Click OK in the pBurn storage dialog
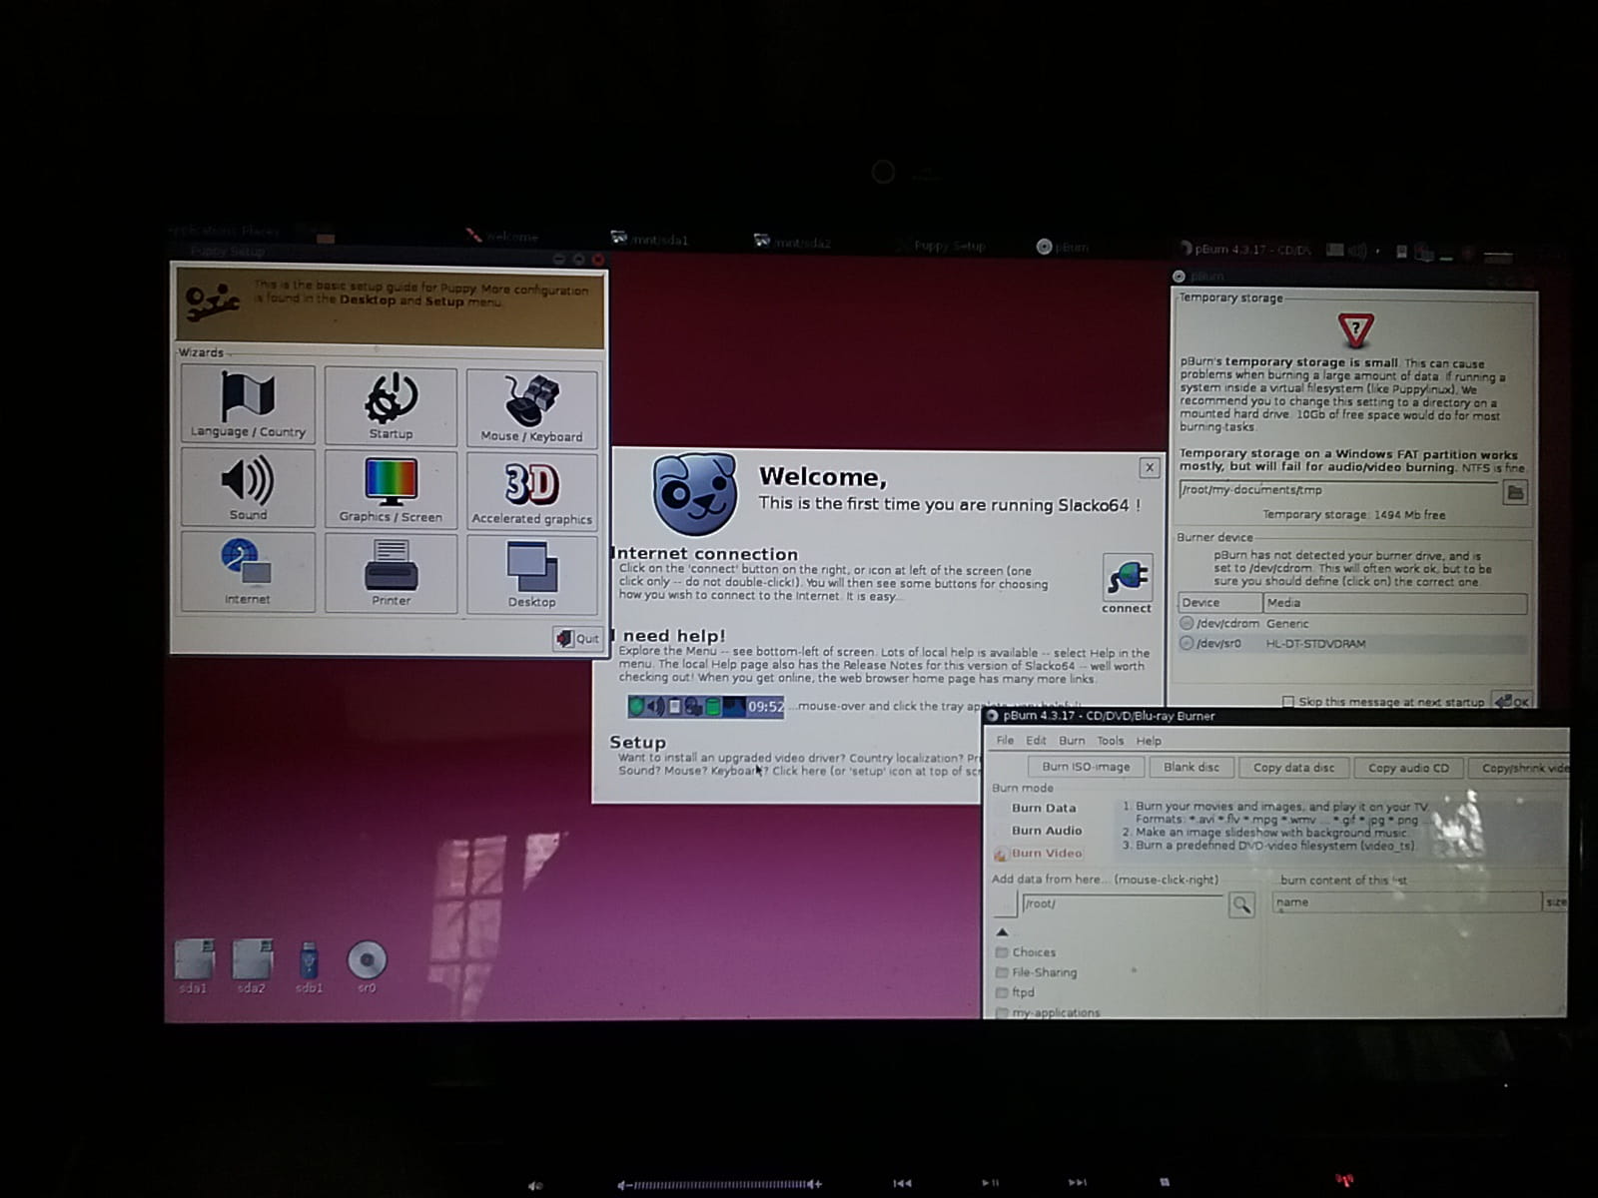This screenshot has height=1198, width=1598. point(1512,701)
